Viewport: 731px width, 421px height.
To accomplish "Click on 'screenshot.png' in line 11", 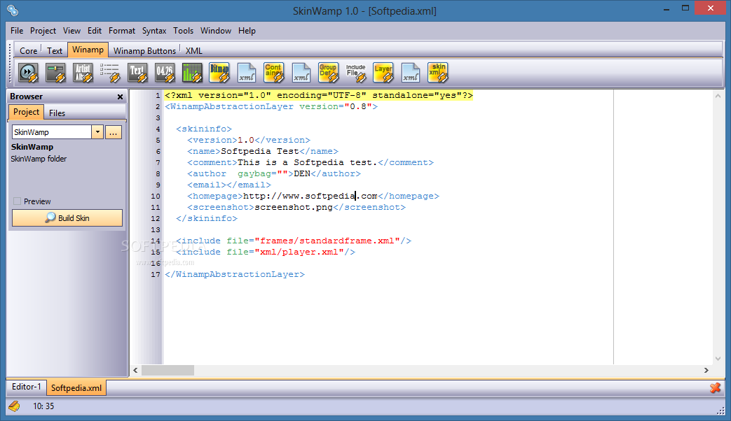I will pos(293,207).
